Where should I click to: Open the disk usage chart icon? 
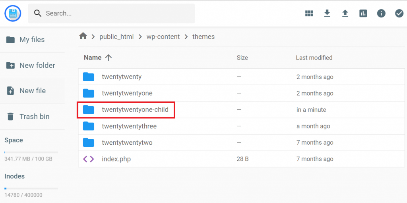pyautogui.click(x=363, y=13)
